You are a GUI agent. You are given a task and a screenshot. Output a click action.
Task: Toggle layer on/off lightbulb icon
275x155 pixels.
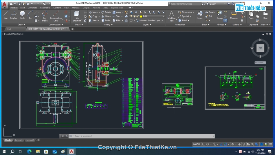(x=131, y=16)
